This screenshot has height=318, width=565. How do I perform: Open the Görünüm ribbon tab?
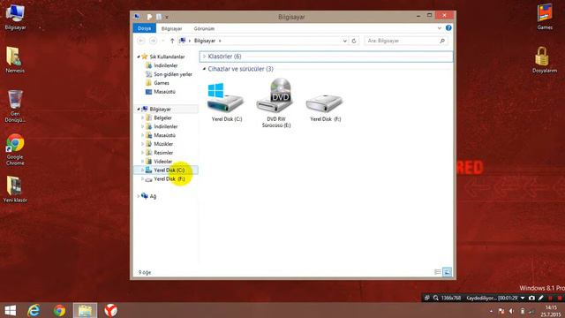click(204, 28)
